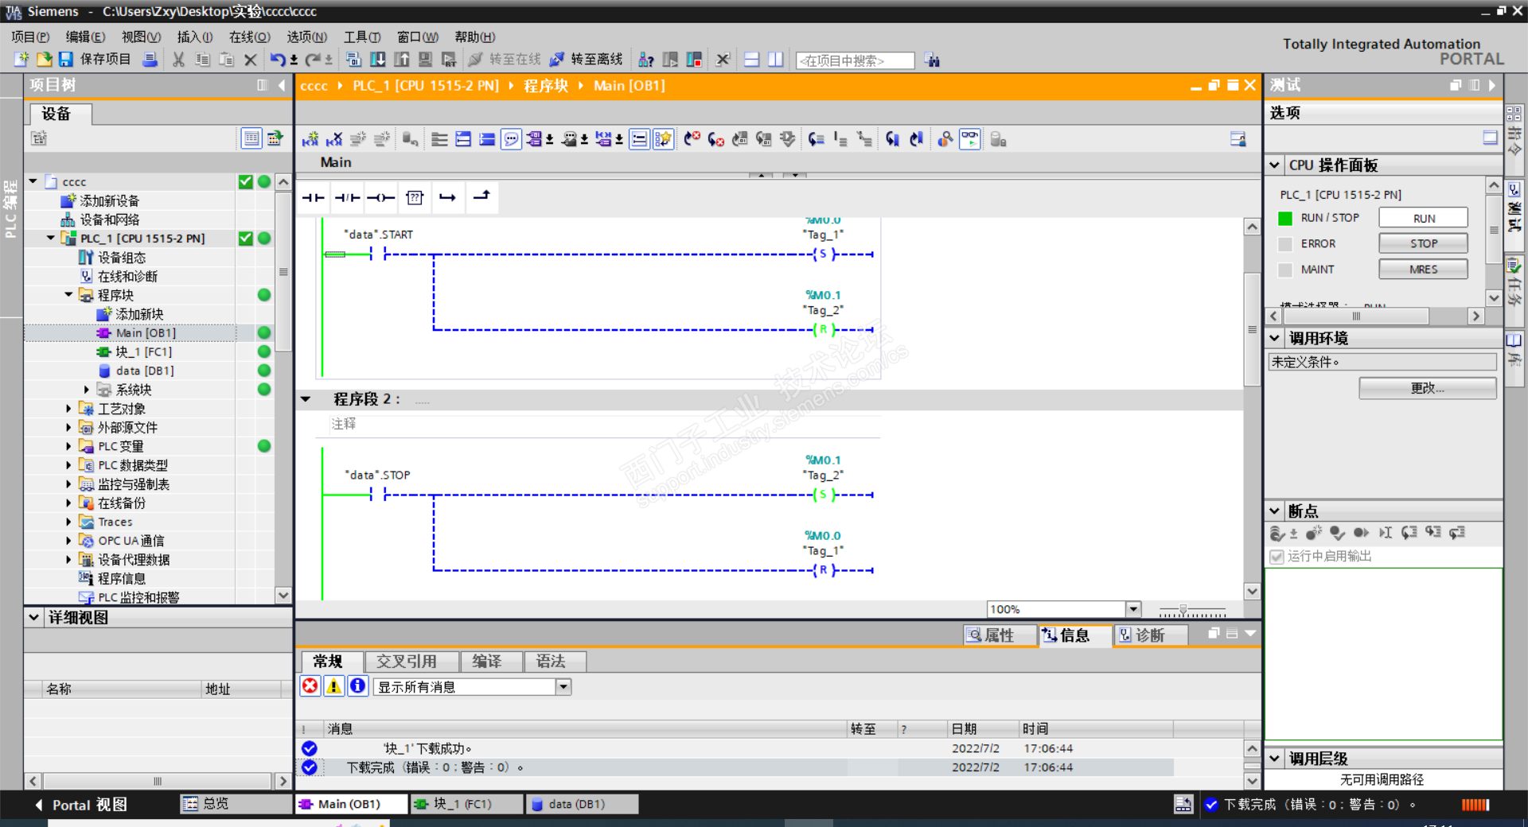Click the 更改... button

(x=1428, y=388)
